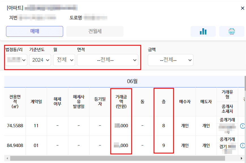Open the 법정동/리 district dropdown
The image size is (246, 163).
16,60
